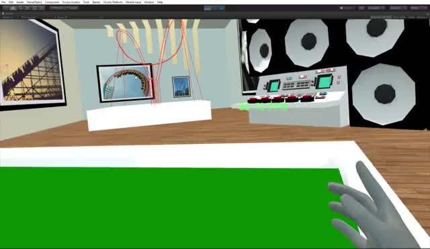
Task: Open the Oculus Avatars menu
Action: pyautogui.click(x=71, y=2)
